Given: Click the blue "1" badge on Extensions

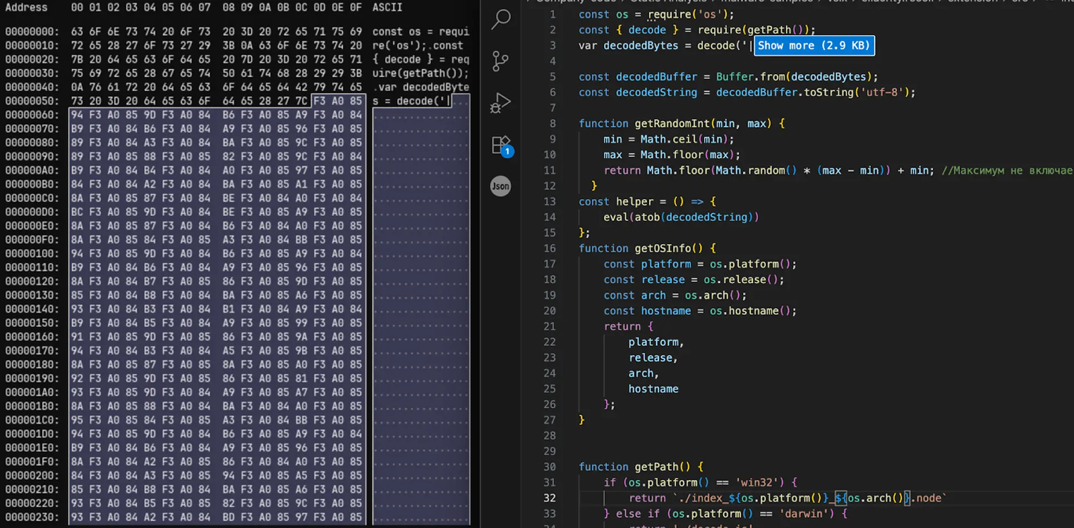Looking at the screenshot, I should pyautogui.click(x=507, y=152).
